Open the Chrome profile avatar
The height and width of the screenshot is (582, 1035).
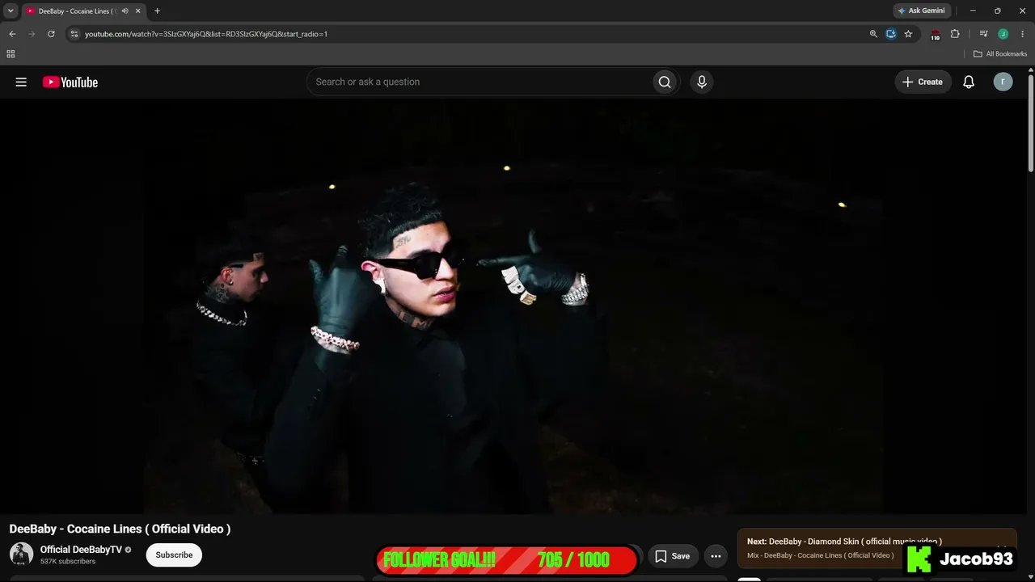click(1003, 34)
